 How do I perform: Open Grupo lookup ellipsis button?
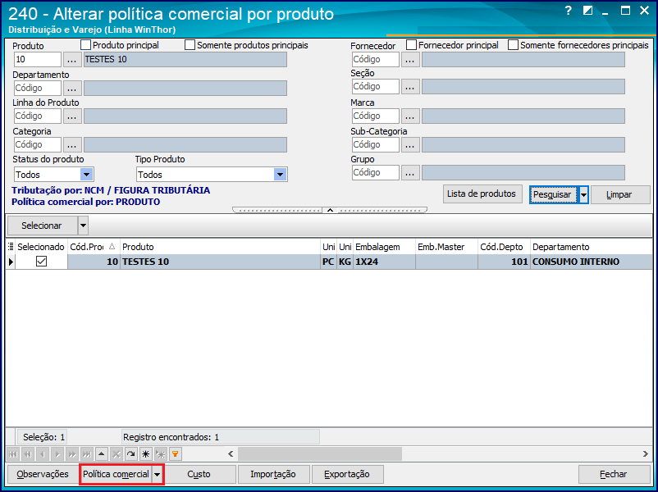coord(410,173)
